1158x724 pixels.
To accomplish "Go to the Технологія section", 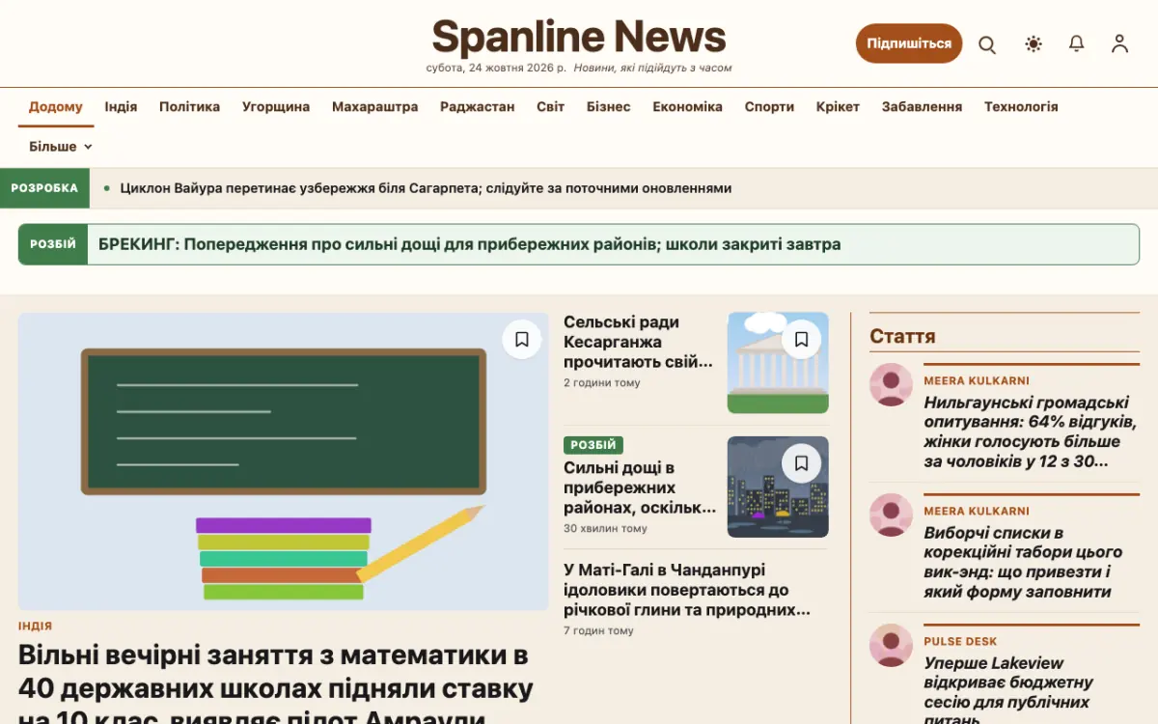I will 1021,107.
